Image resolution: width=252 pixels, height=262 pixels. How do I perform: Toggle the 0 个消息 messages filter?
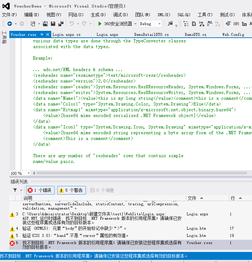pyautogui.click(x=102, y=190)
